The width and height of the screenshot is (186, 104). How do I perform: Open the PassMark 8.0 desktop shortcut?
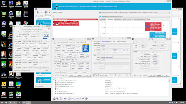(18, 4)
